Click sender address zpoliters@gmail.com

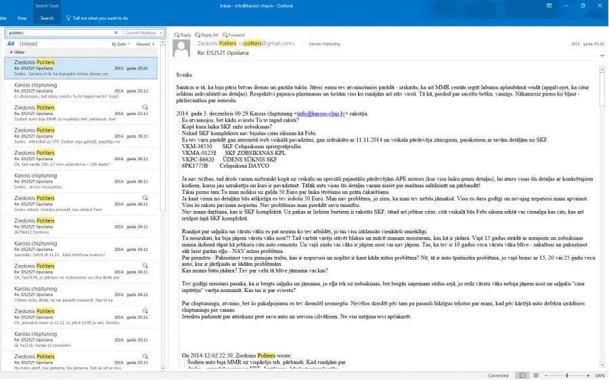(267, 43)
